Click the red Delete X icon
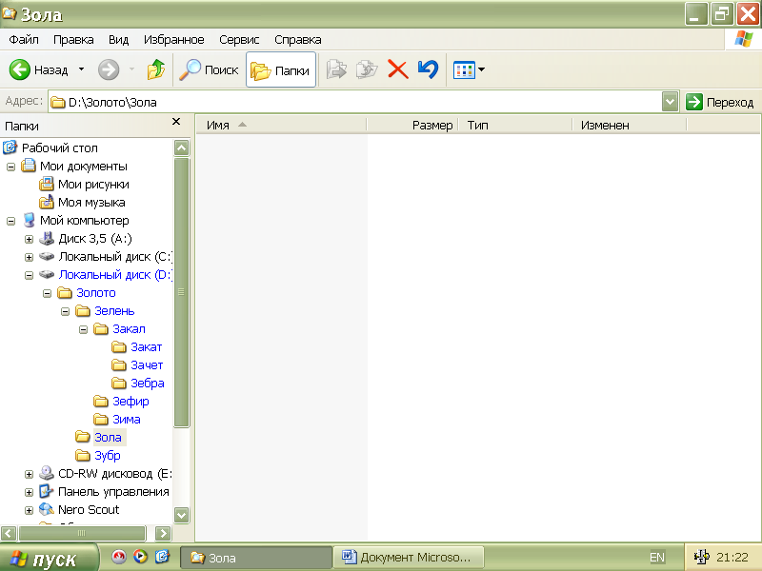This screenshot has width=762, height=571. tap(397, 69)
